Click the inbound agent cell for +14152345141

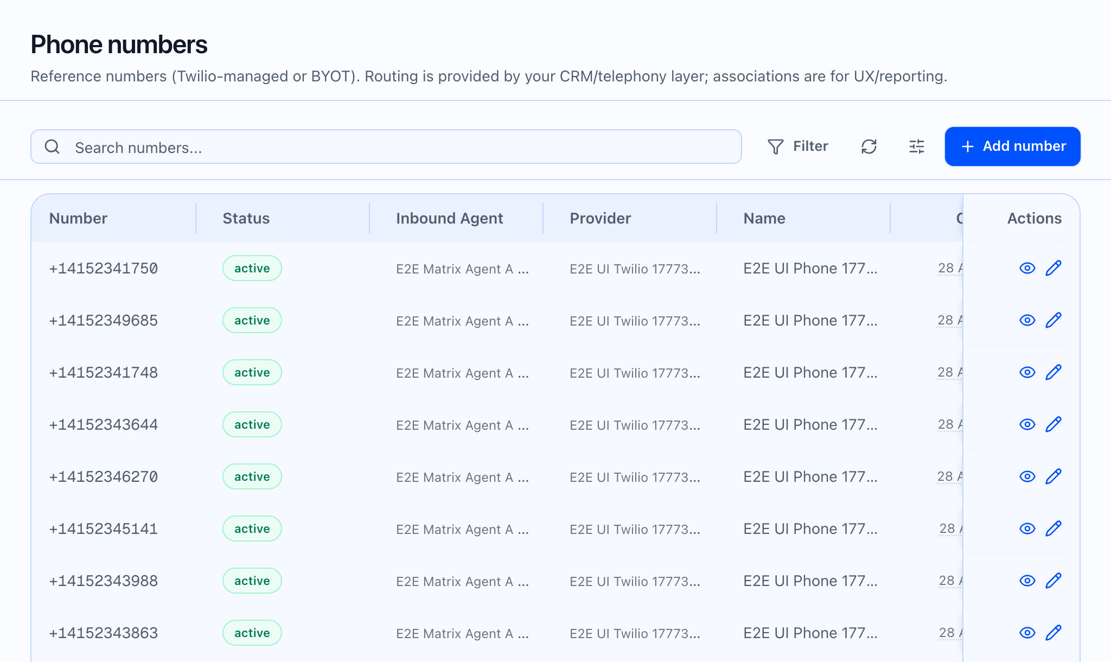point(462,529)
